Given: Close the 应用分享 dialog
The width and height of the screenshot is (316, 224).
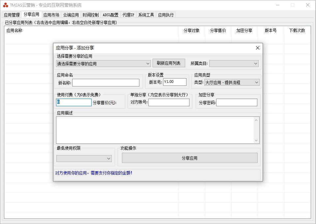Looking at the screenshot, I should (257, 48).
